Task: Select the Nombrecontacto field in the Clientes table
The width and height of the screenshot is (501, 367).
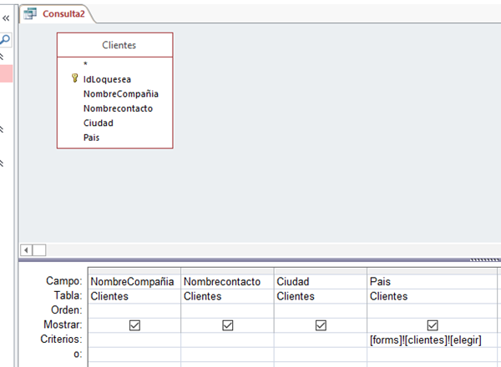Action: coord(118,108)
